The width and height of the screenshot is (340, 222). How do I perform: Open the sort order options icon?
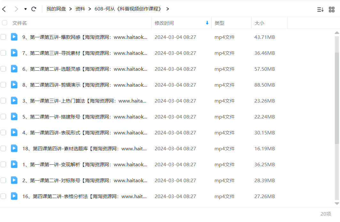(x=320, y=9)
